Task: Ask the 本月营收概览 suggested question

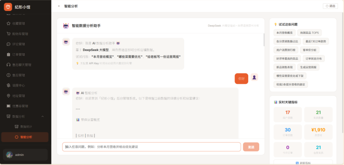Action: point(284,33)
